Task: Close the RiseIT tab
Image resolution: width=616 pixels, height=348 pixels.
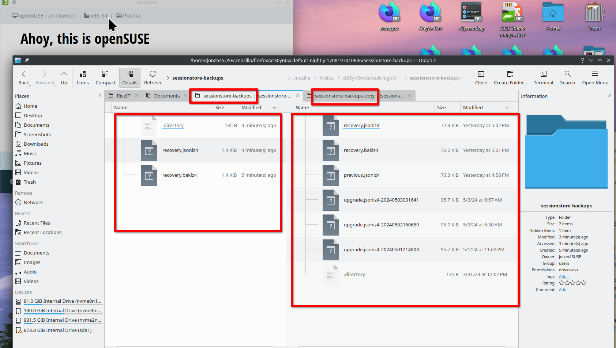Action: 136,96
